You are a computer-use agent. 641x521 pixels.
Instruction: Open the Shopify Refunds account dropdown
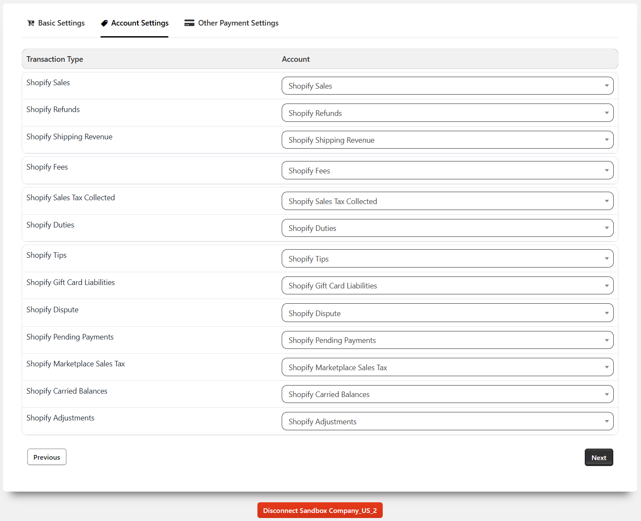(448, 113)
